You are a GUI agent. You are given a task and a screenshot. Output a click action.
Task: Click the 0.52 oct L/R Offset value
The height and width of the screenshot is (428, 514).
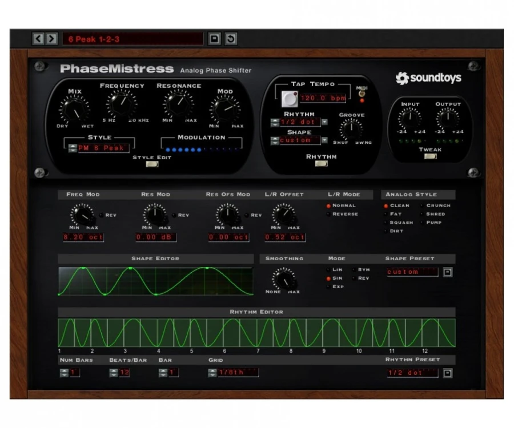[x=285, y=237]
